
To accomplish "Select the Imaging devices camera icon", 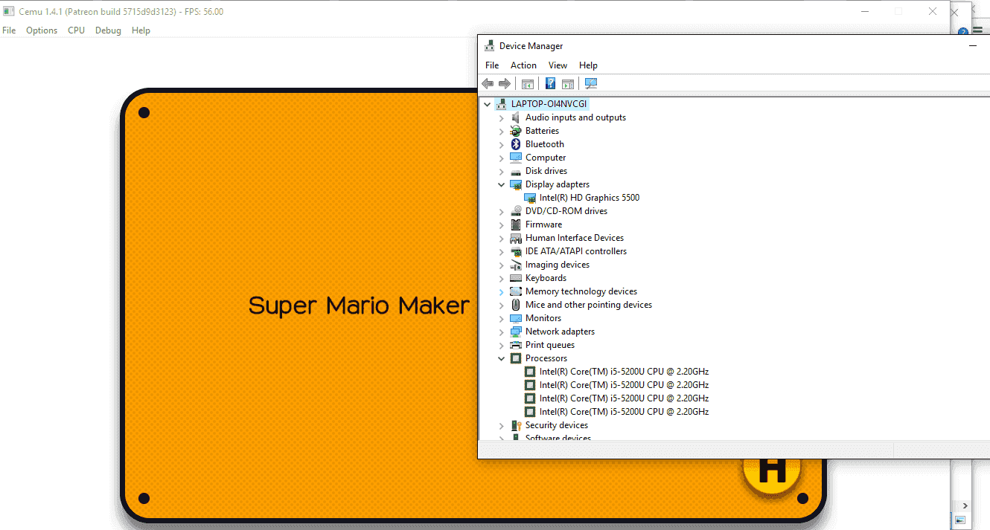I will pos(516,265).
